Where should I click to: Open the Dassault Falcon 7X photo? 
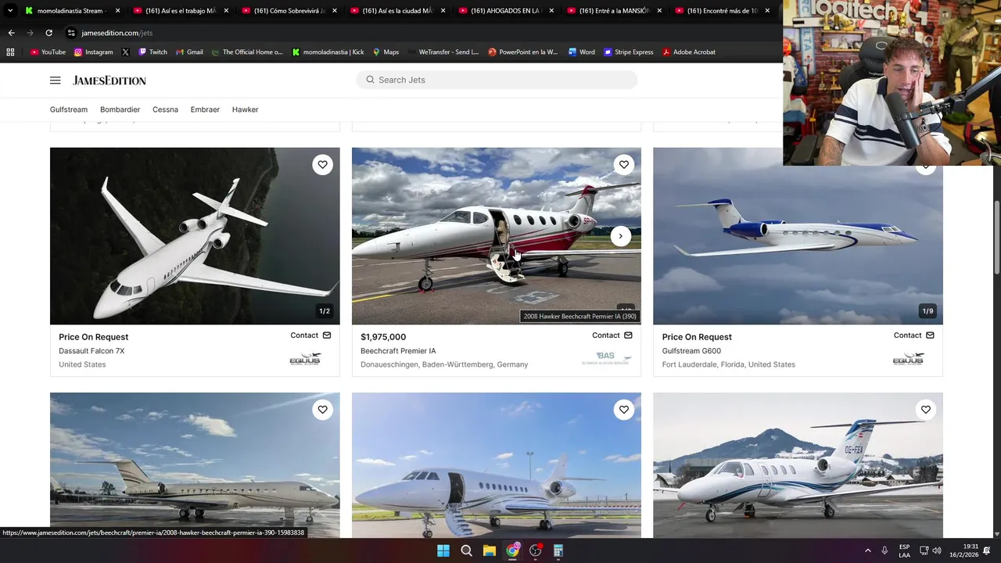195,236
